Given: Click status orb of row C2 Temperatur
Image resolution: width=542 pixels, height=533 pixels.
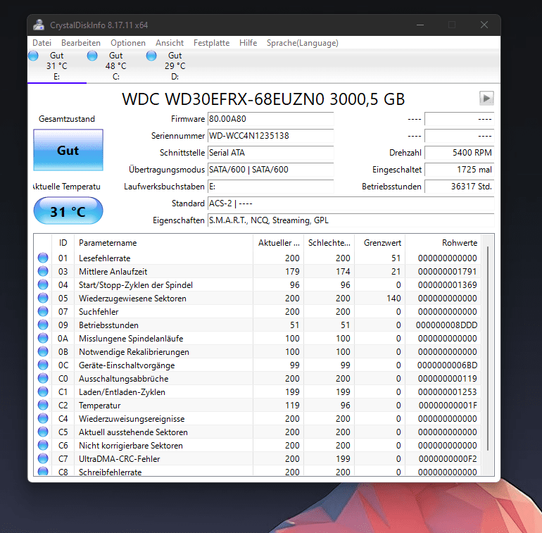Looking at the screenshot, I should coord(43,405).
